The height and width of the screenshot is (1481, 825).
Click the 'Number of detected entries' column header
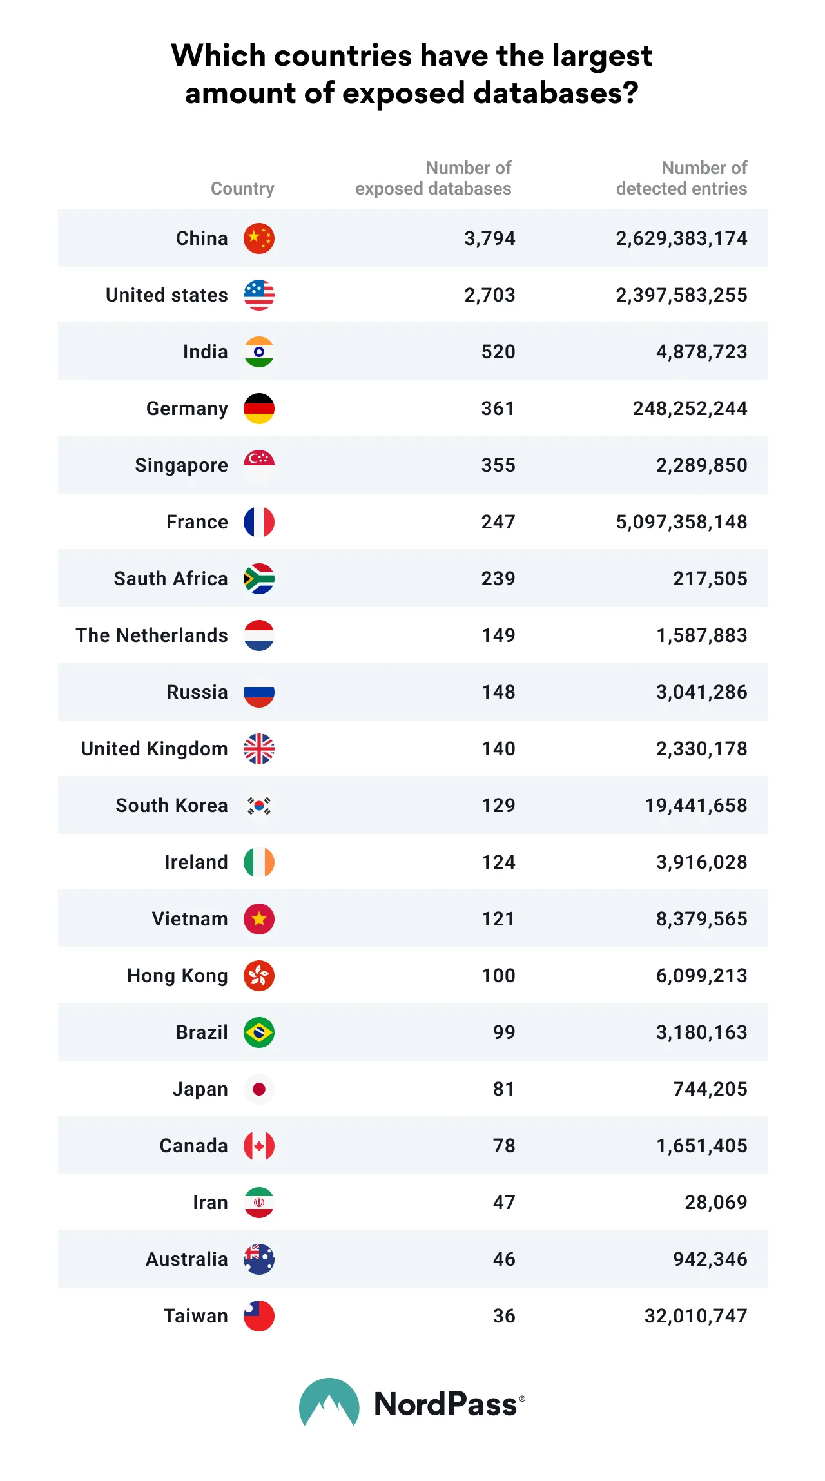coord(681,179)
